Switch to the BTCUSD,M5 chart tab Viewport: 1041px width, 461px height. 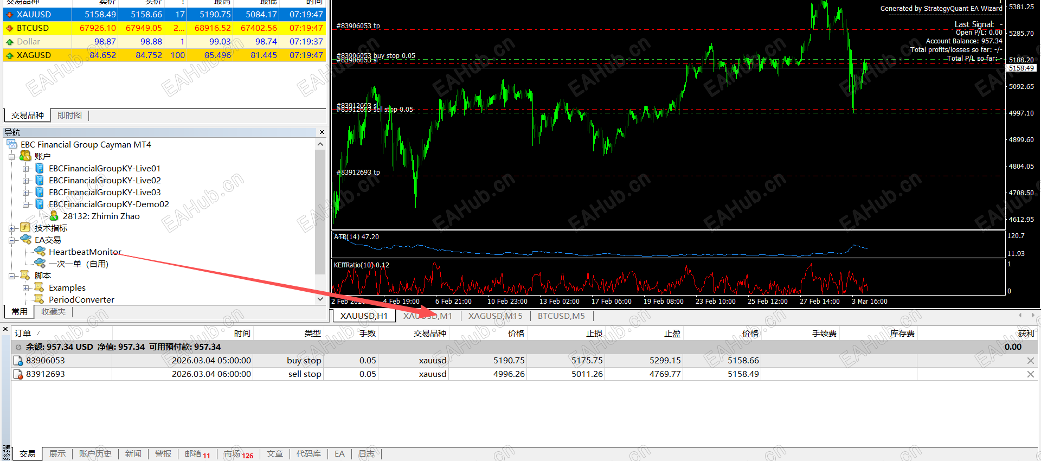[561, 316]
